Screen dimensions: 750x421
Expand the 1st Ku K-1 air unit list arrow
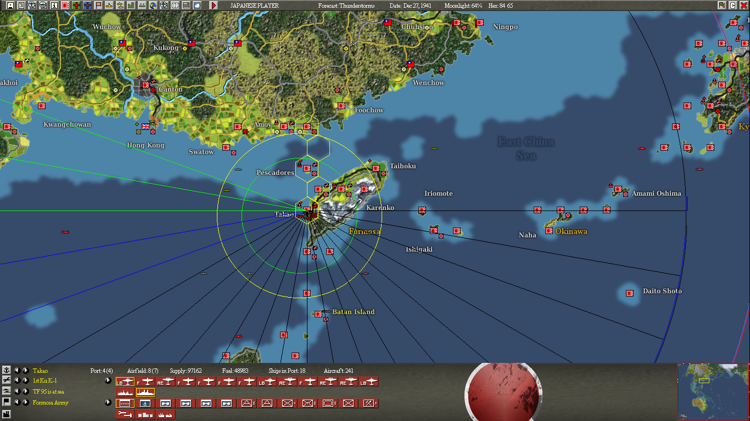108,380
